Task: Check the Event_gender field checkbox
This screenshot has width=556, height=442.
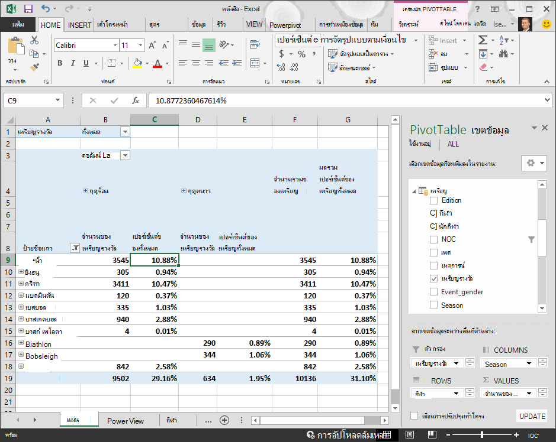Action: point(433,291)
